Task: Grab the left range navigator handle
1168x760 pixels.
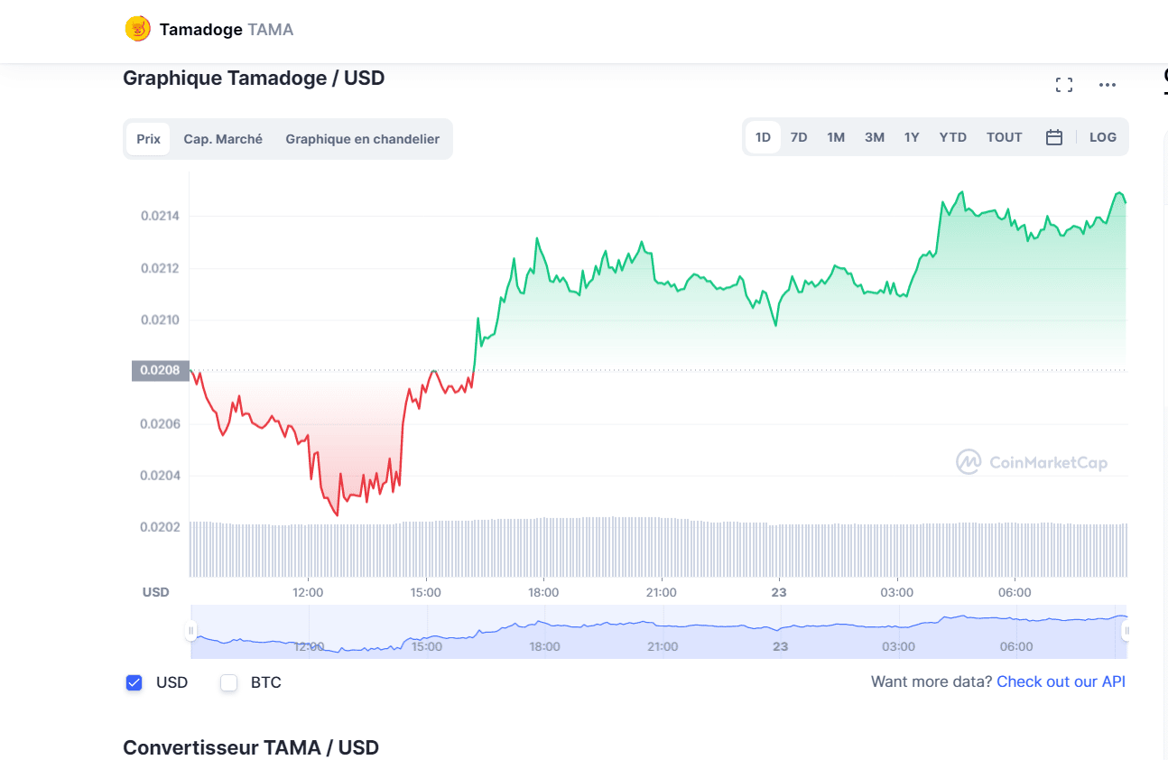Action: pyautogui.click(x=191, y=630)
